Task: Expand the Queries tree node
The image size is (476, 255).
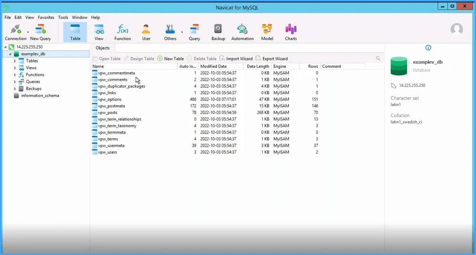Action: (15, 82)
